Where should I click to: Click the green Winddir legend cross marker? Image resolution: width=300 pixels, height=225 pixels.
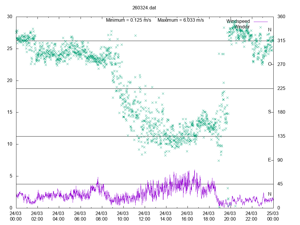point(260,27)
